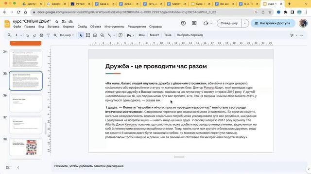The height and width of the screenshot is (174, 311).
Task: Click the paint format icon
Action: (x=48, y=35)
